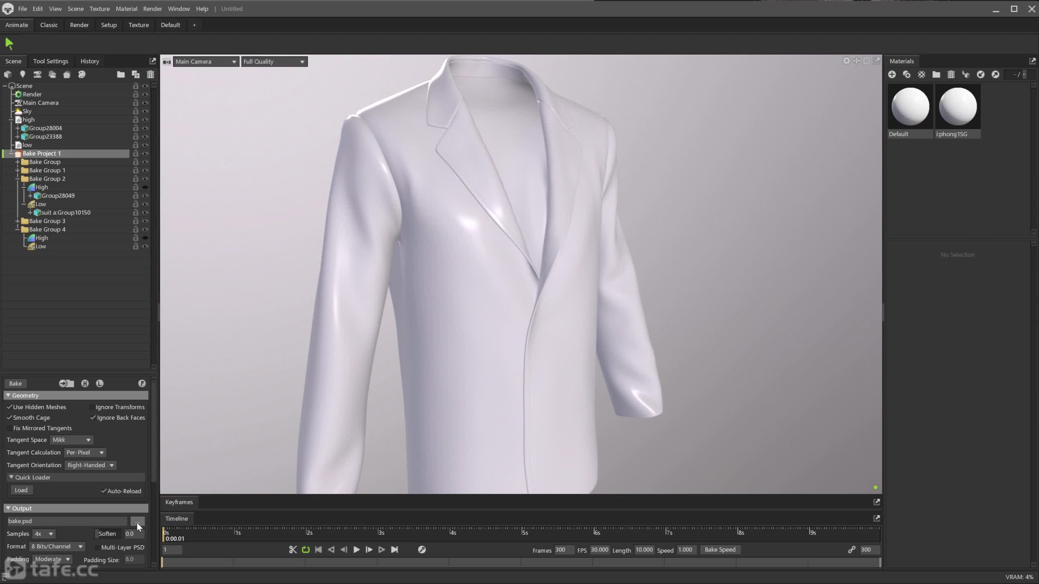
Task: Click the scissors icon in timeline controls
Action: coord(293,550)
